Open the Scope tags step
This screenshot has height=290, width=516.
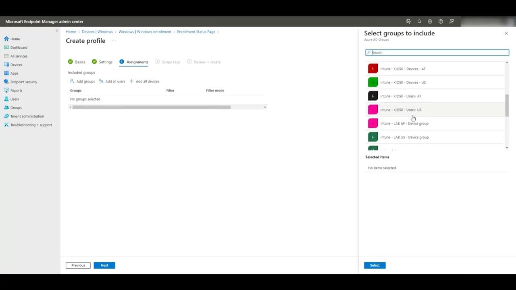pyautogui.click(x=167, y=62)
